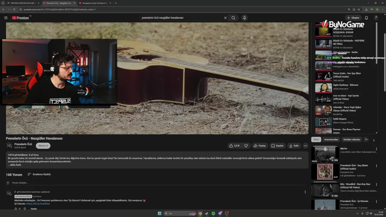Select the Seriden videolar filter chip

click(x=352, y=140)
